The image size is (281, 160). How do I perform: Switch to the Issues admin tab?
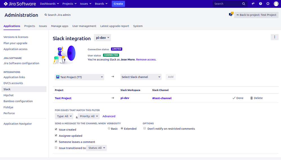[43, 26]
